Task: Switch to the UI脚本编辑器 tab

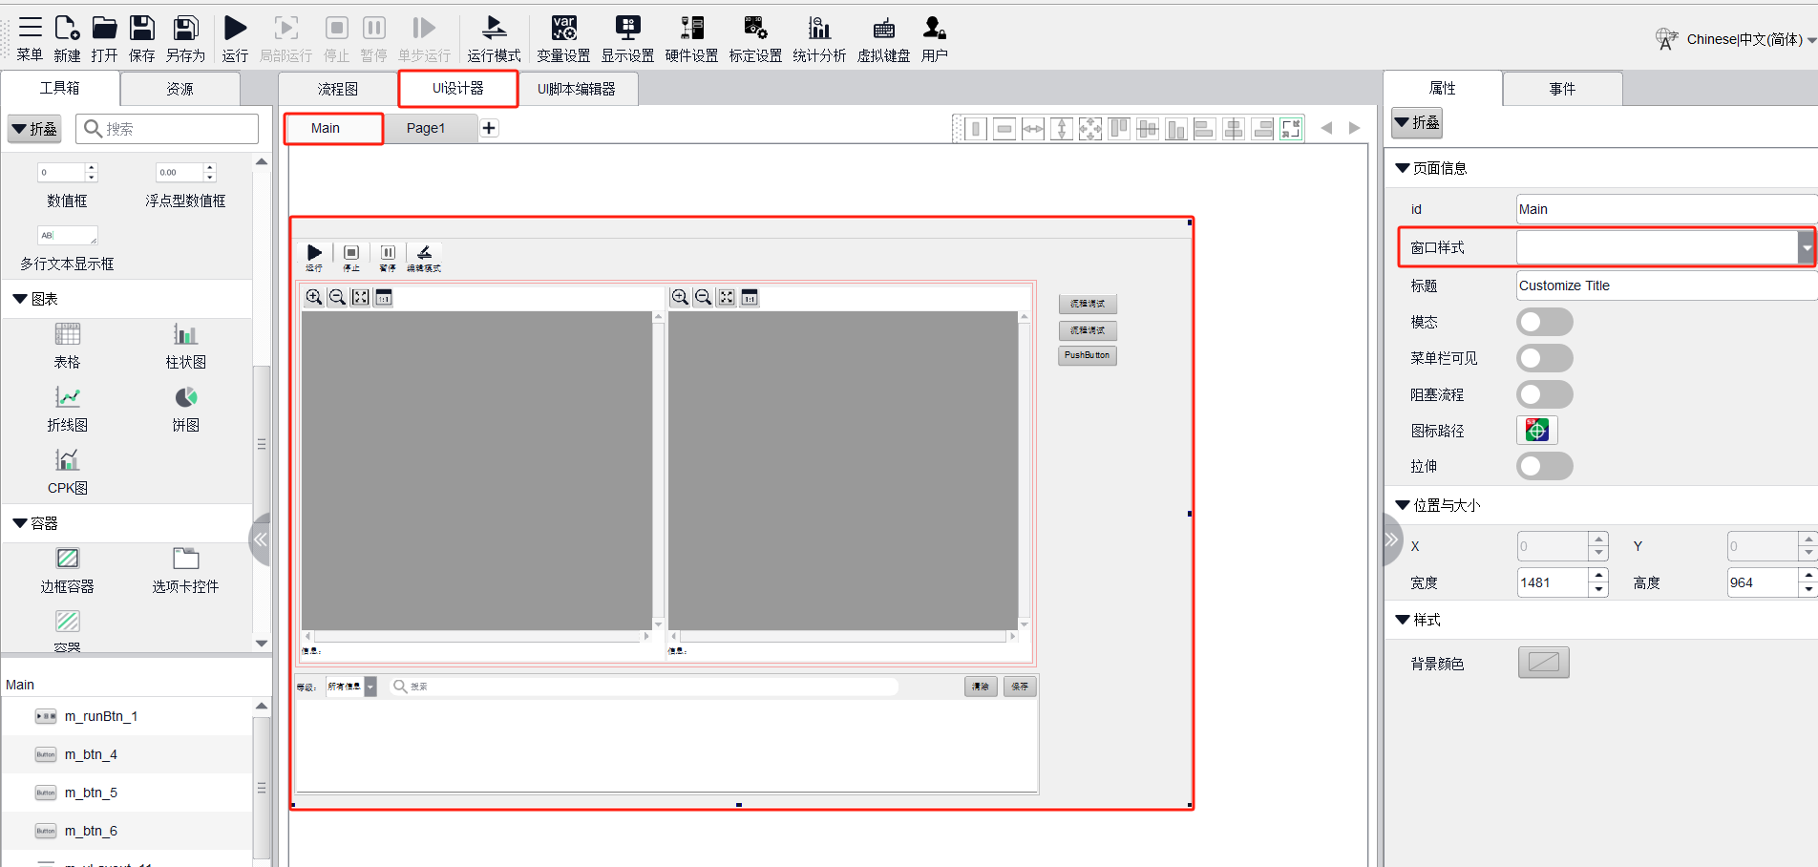Action: pyautogui.click(x=577, y=89)
